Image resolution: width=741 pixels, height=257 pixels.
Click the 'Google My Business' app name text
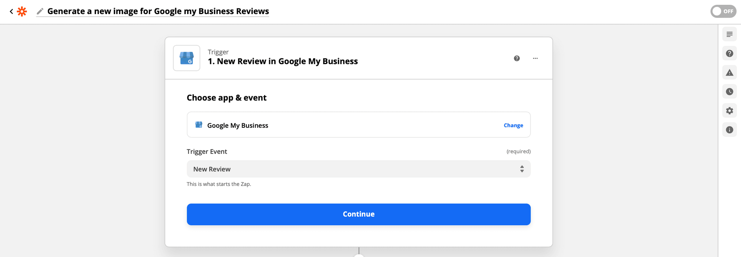[237, 126]
